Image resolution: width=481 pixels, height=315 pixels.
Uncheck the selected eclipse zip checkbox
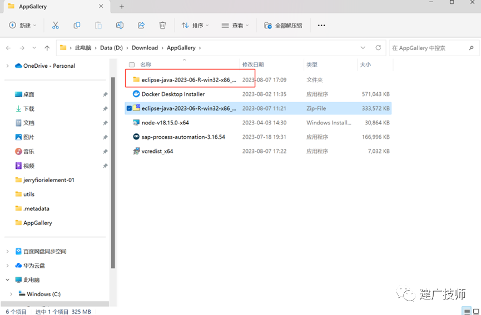[129, 108]
